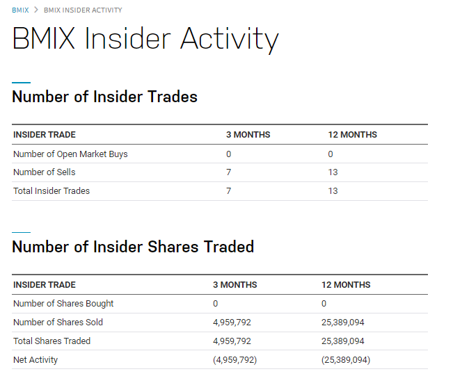Open the BMIX breadcrumb link
This screenshot has width=453, height=383.
[x=20, y=10]
